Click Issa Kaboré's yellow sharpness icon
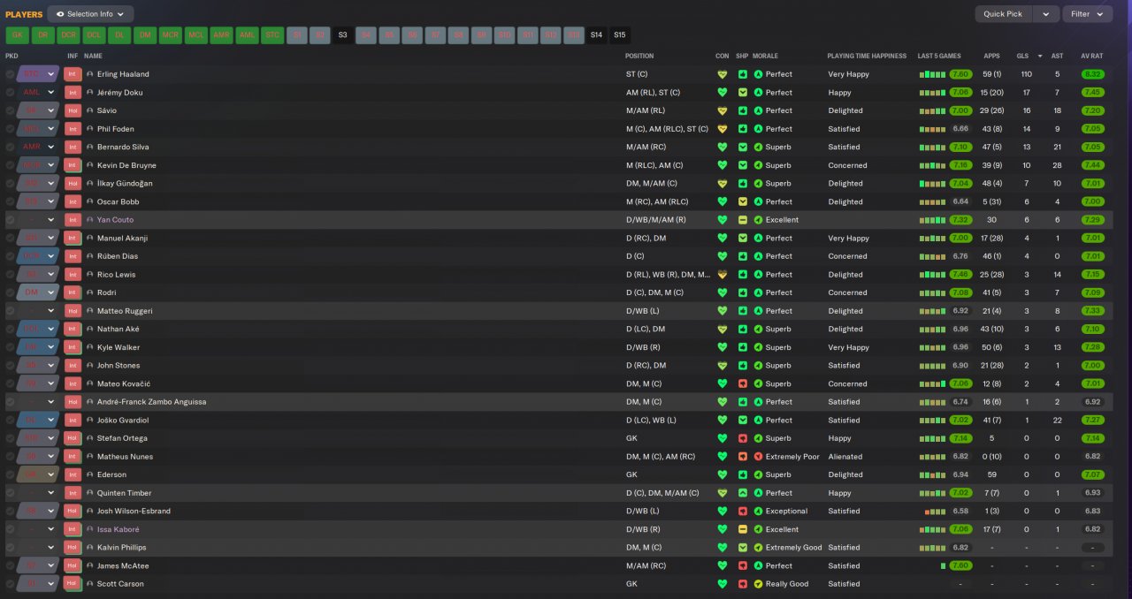Viewport: 1132px width, 599px height. coord(742,529)
